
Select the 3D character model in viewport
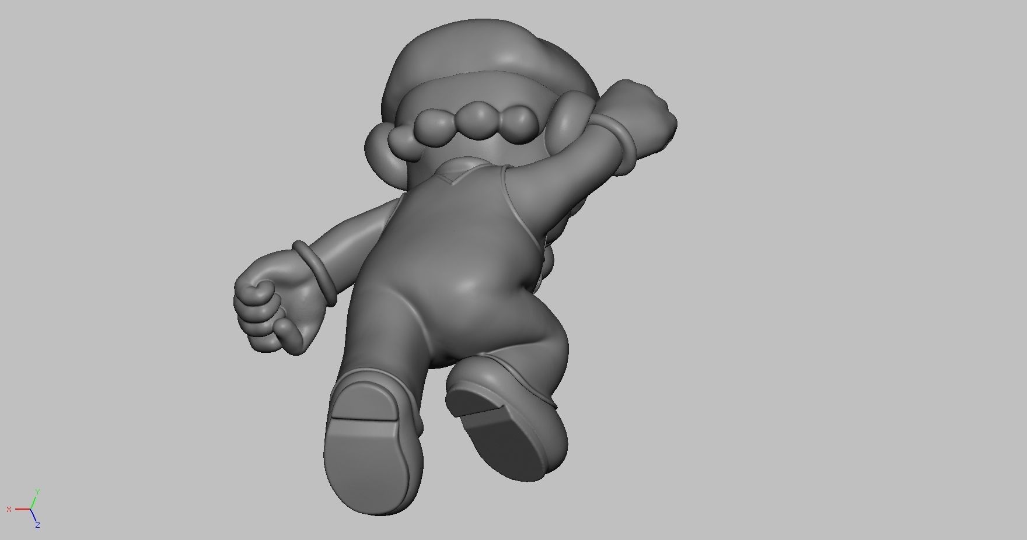point(455,268)
